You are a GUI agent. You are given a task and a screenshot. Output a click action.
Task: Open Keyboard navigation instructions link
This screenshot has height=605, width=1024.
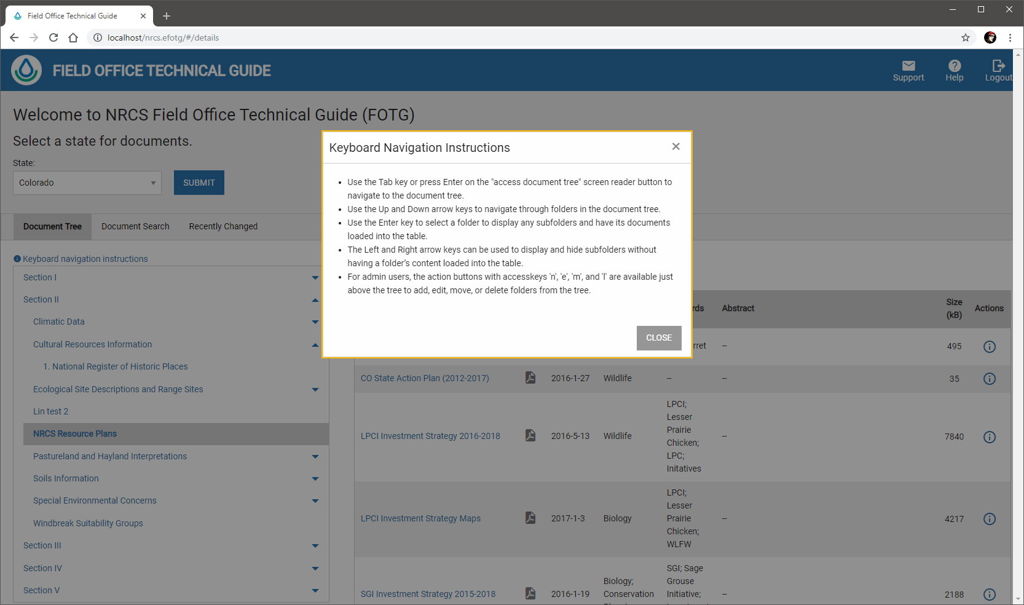pyautogui.click(x=81, y=259)
